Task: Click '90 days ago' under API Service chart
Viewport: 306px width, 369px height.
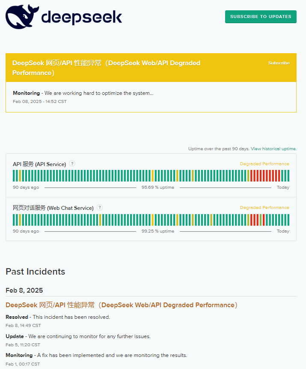Action: tap(26, 188)
